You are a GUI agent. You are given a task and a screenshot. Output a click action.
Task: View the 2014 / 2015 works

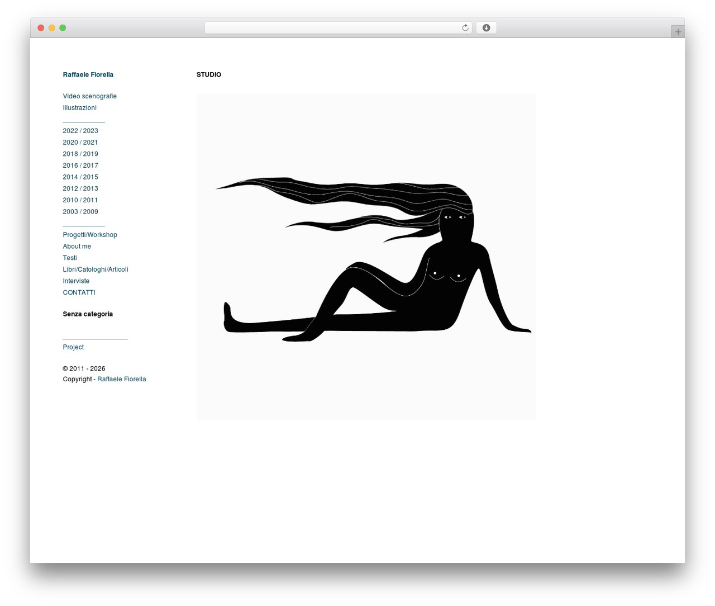[80, 177]
